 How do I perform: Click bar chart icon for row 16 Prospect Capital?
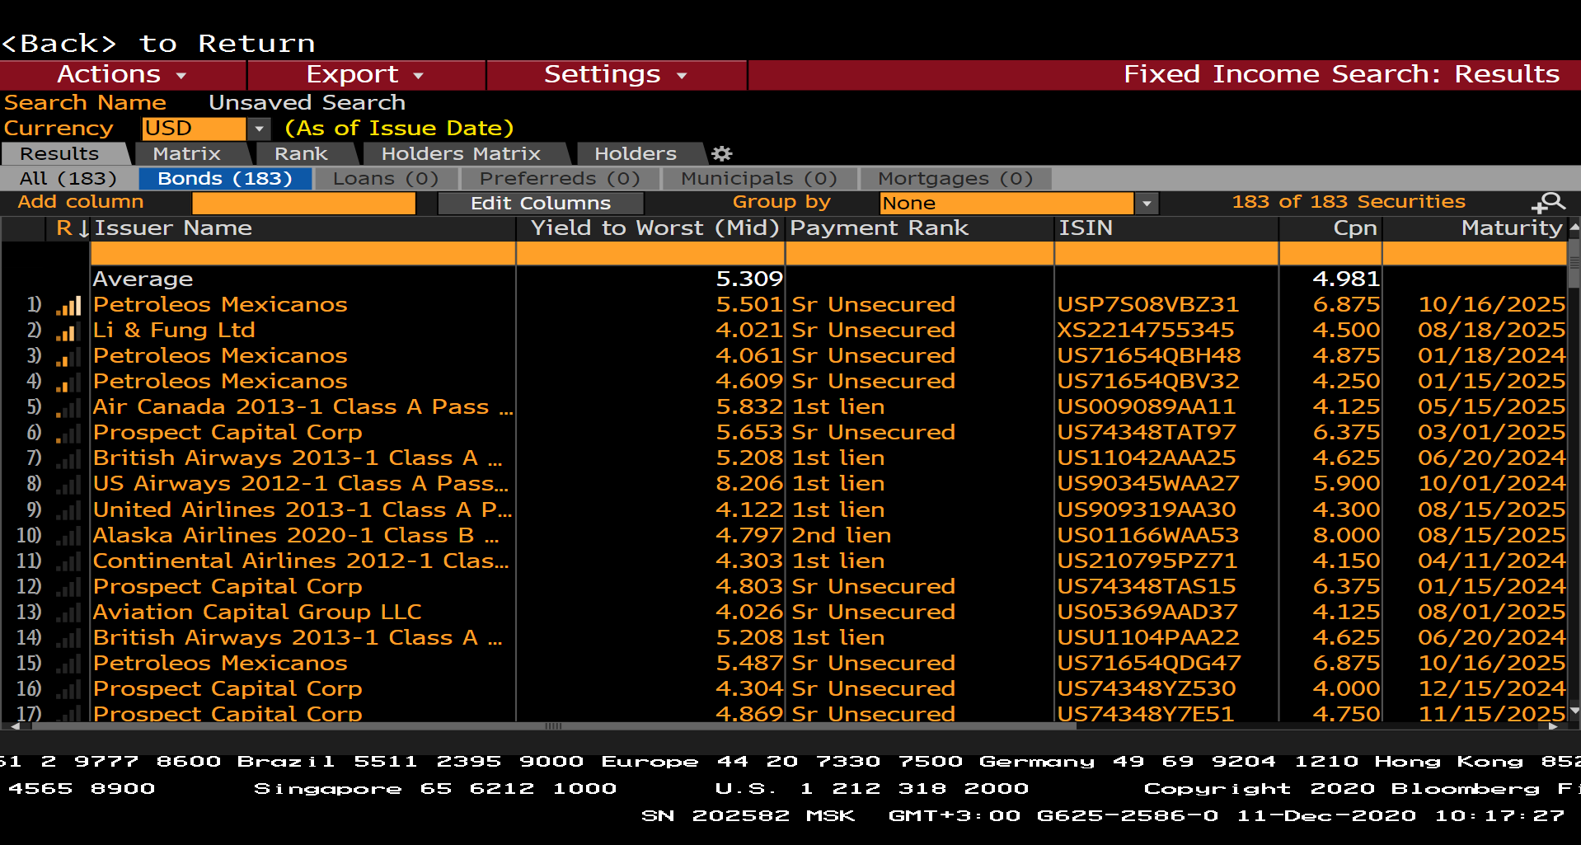68,690
